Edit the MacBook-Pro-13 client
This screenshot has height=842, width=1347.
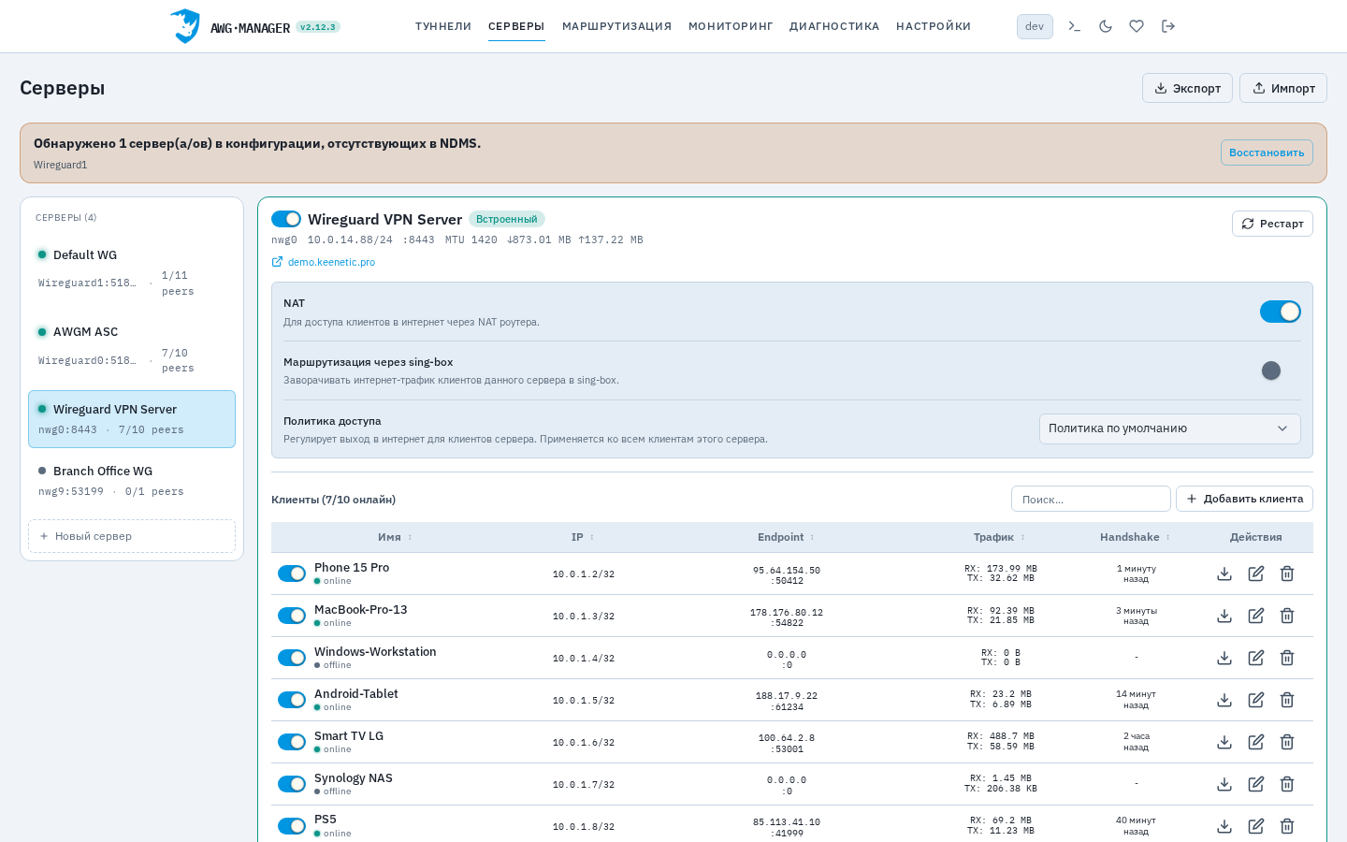coord(1256,616)
